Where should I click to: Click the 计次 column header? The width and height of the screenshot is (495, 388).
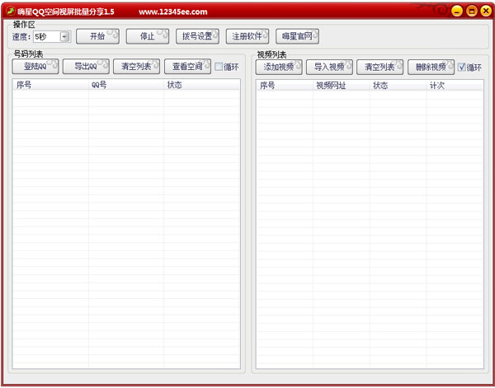coord(455,86)
